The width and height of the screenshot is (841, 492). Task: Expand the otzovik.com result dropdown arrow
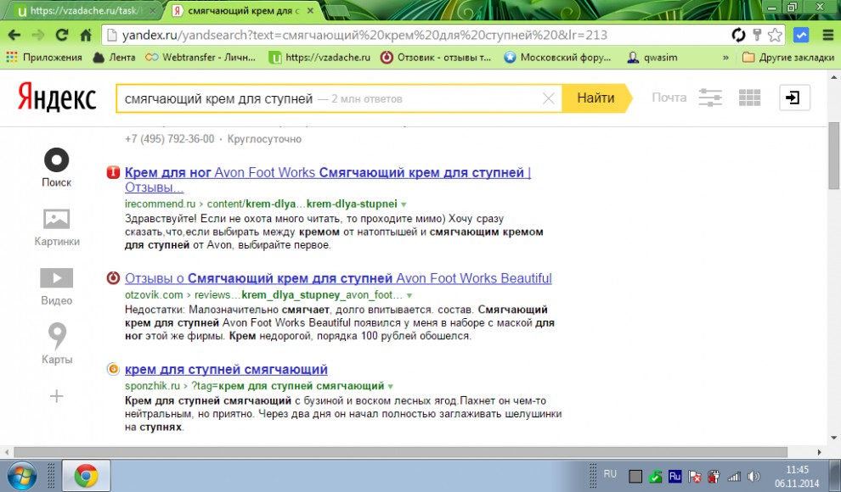(x=409, y=295)
